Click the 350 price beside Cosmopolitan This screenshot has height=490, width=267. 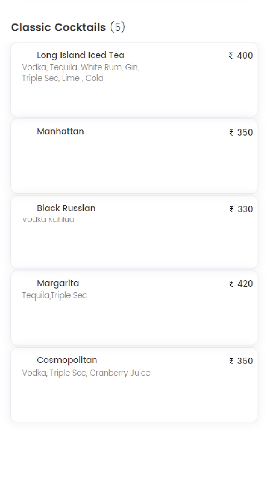coord(245,361)
